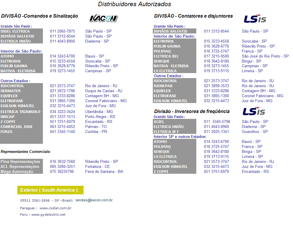Select ELETRICA W F distributor name
This screenshot has height=226, width=293.
[166, 131]
